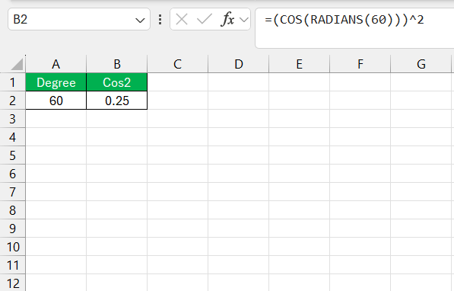Select column F header
Viewport: 454px width, 291px height.
[360, 64]
